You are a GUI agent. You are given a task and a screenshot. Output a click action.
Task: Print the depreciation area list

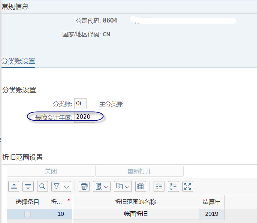(84, 186)
